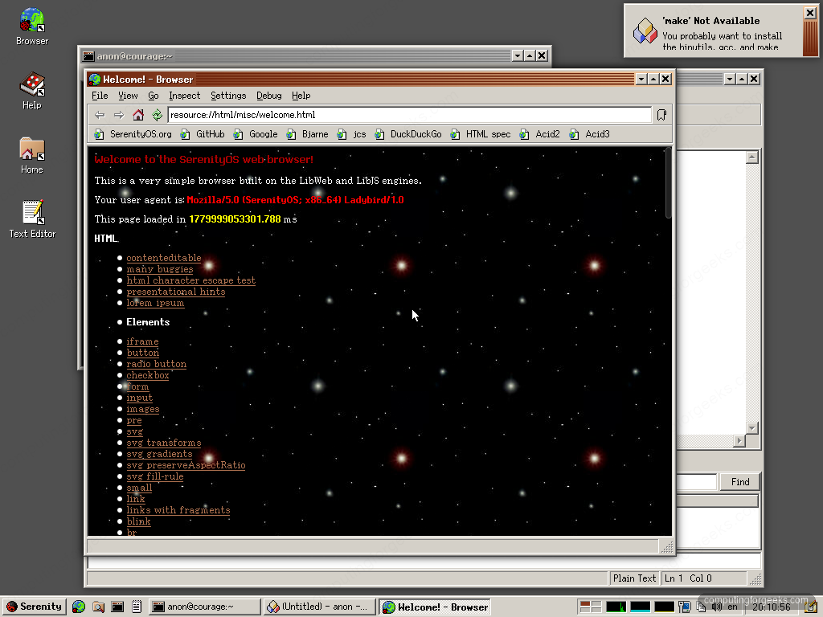
Task: Follow the presentational hints link
Action: pos(176,292)
